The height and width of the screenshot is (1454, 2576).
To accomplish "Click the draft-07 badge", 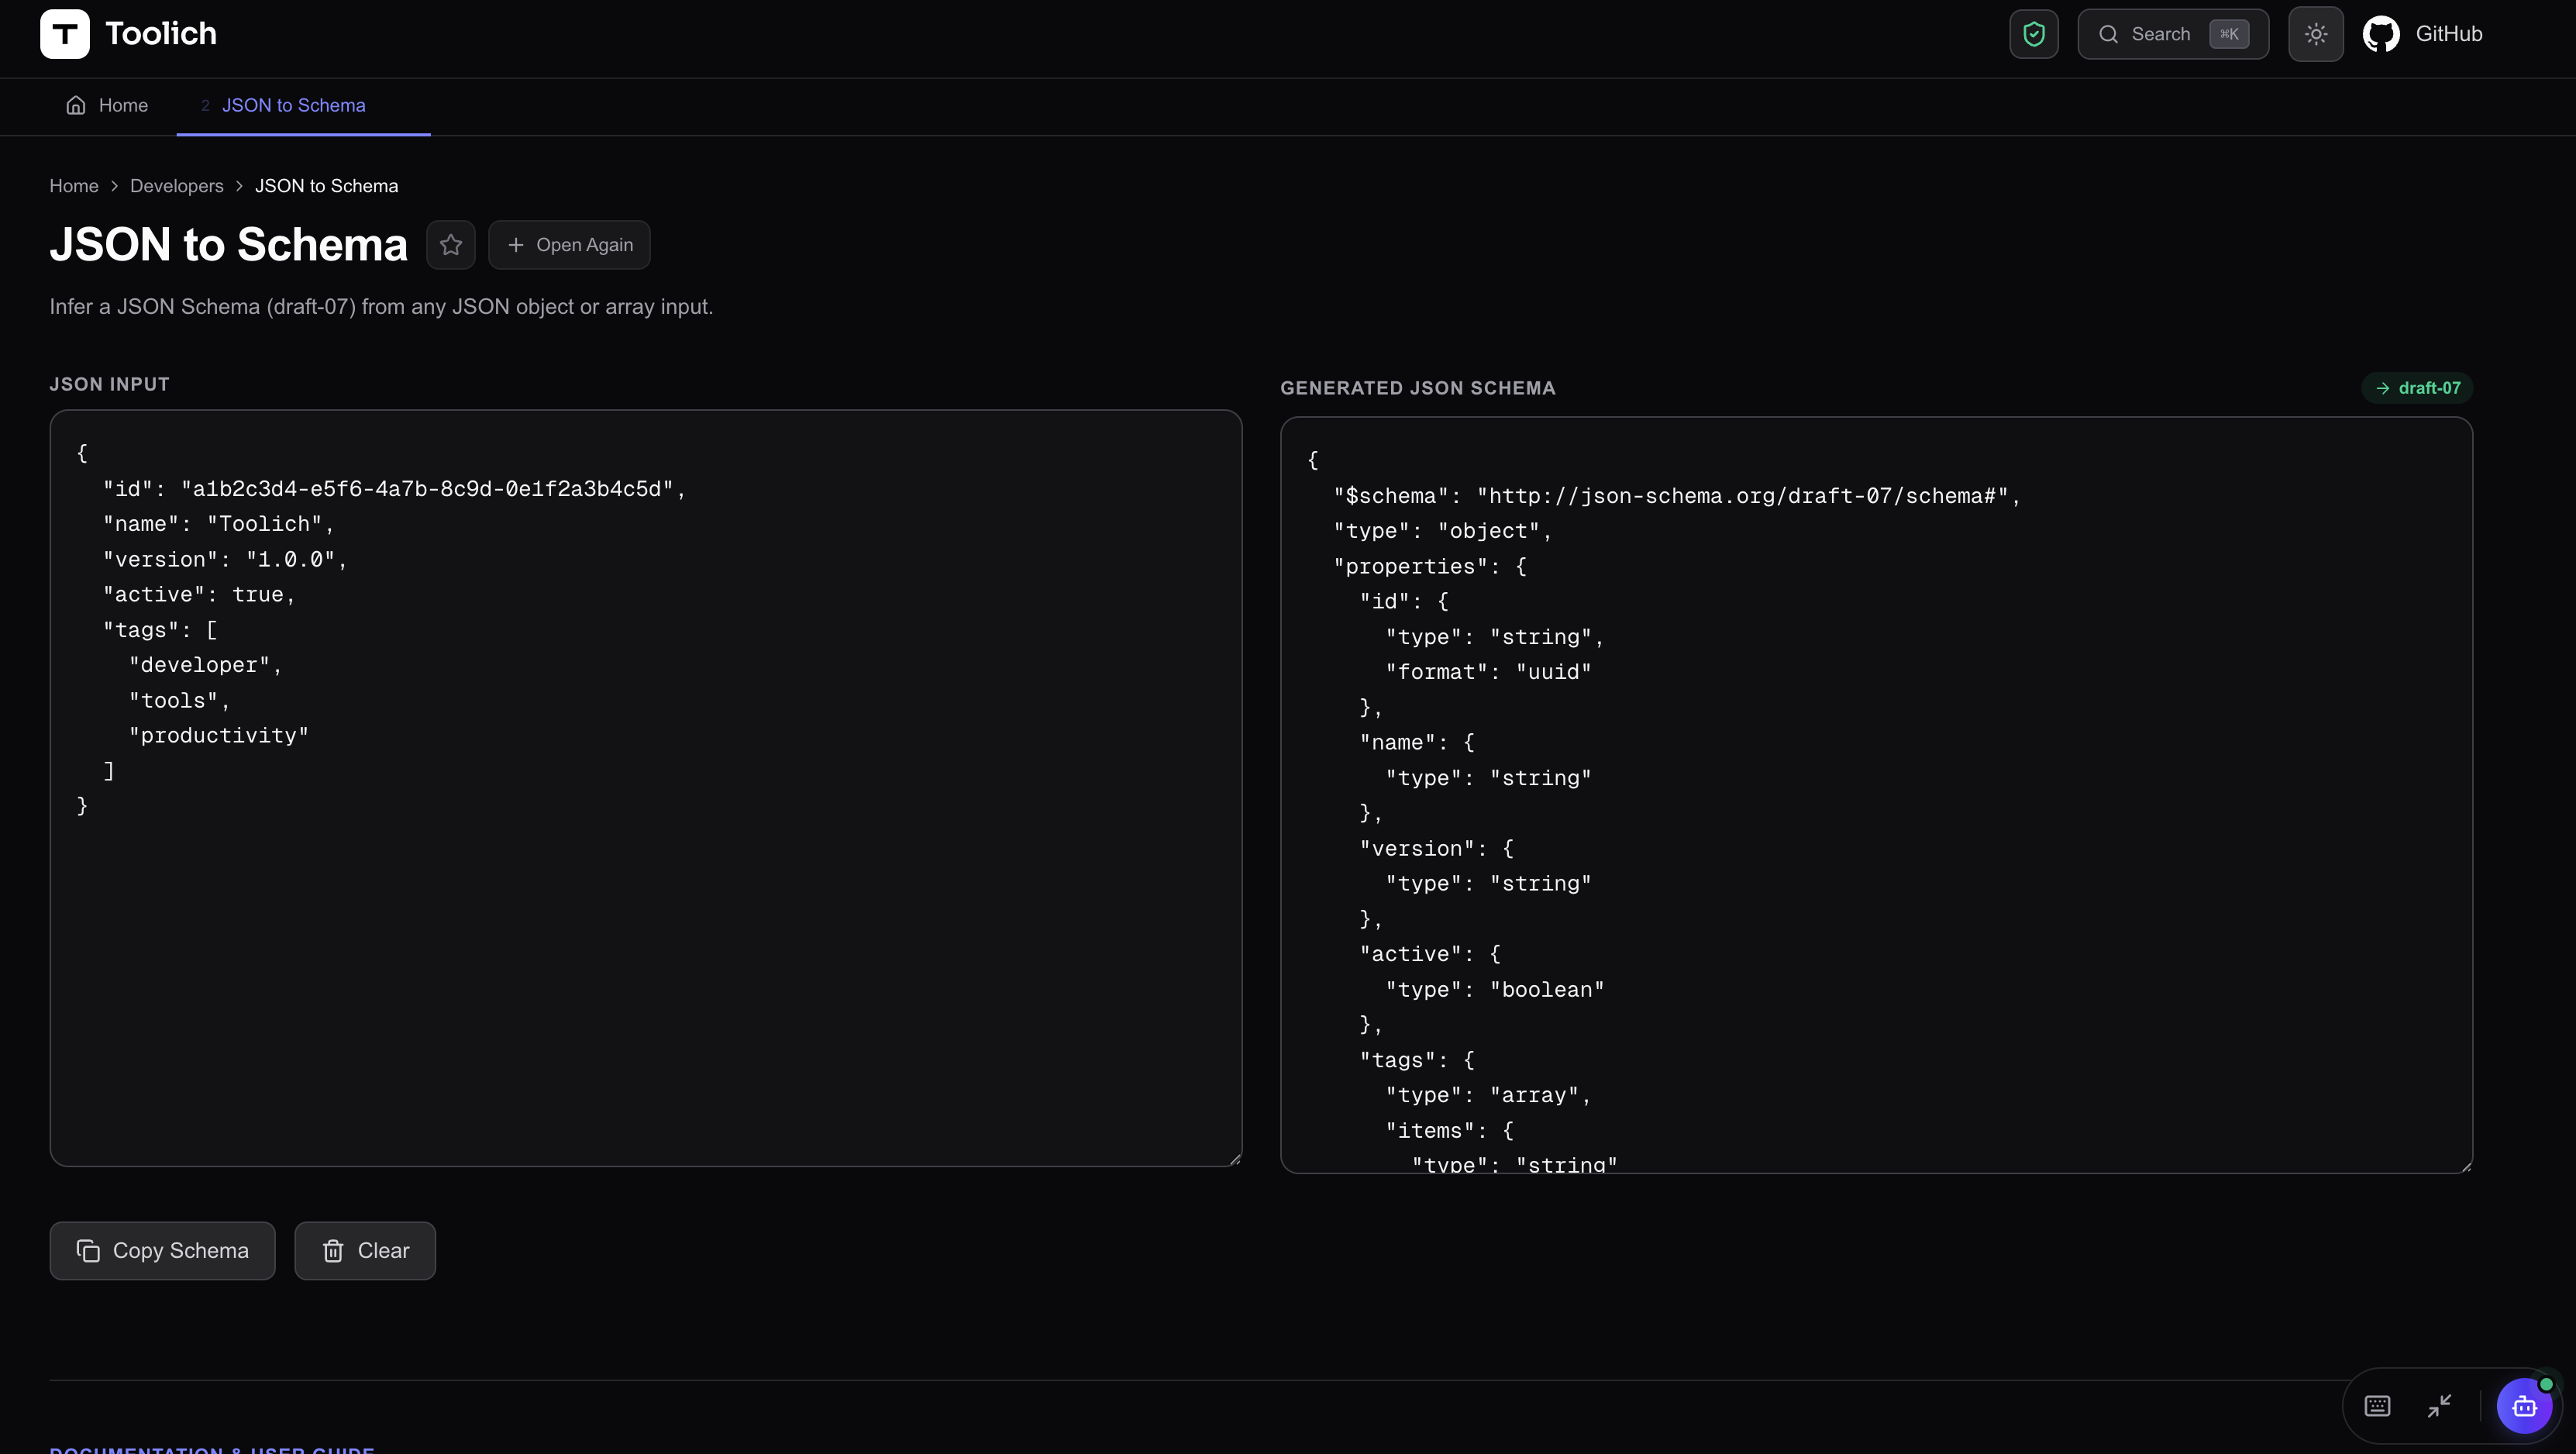I will pyautogui.click(x=2417, y=388).
